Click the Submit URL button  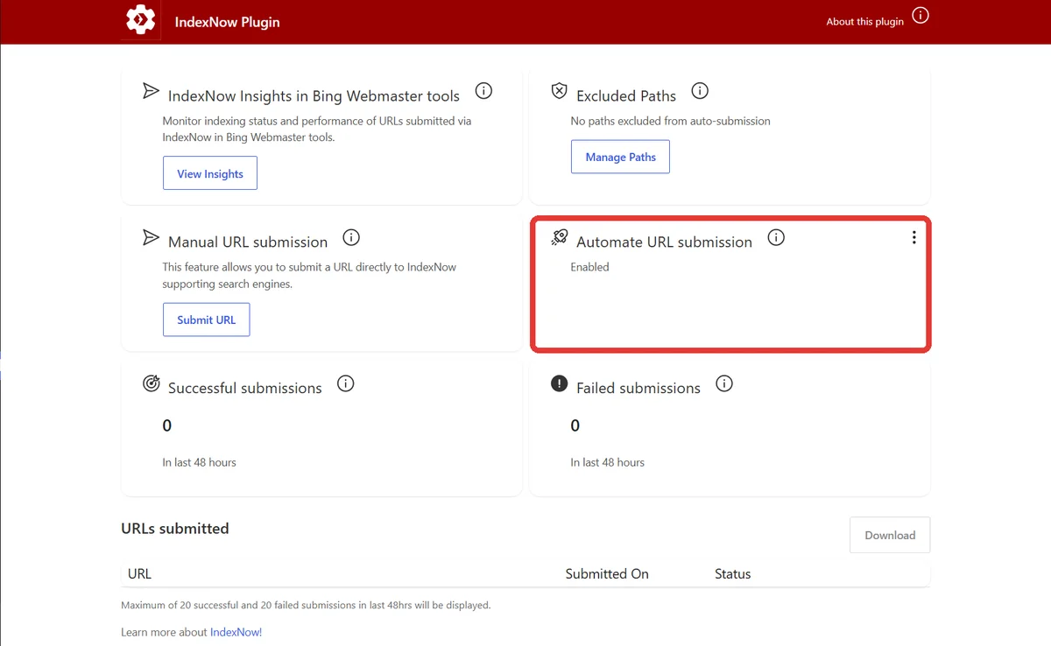(206, 319)
